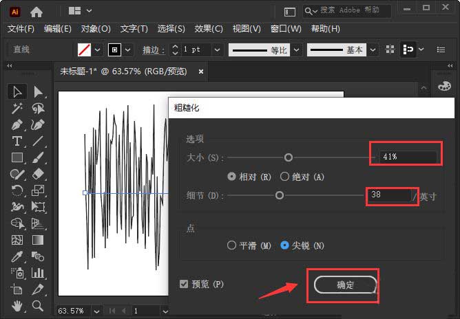Open the 效果(C) menu
The height and width of the screenshot is (319, 460).
209,29
